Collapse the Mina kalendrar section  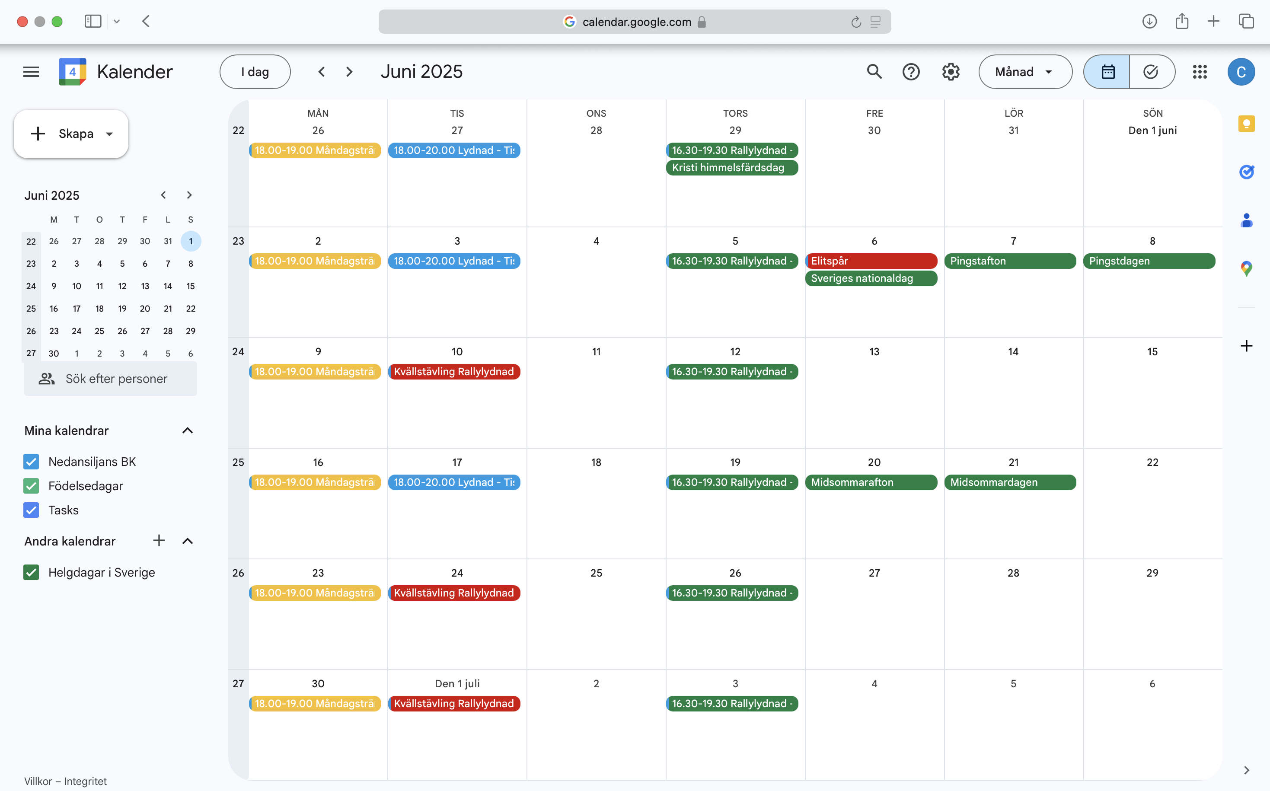tap(187, 431)
